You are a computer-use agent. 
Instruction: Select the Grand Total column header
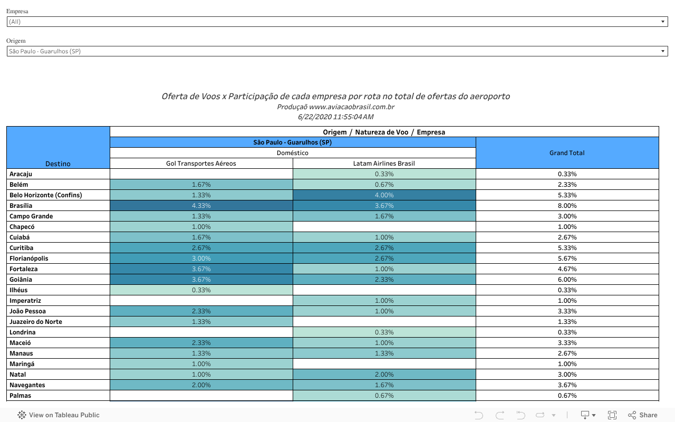567,153
